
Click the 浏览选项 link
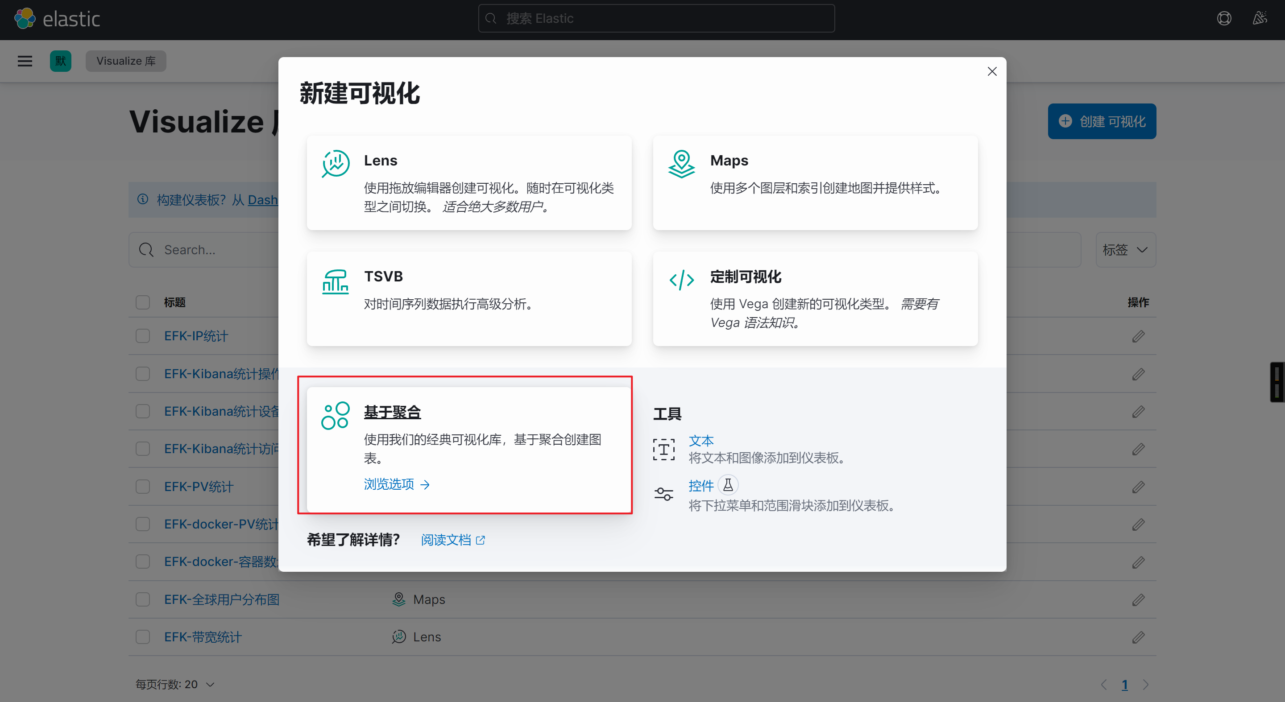click(x=397, y=484)
